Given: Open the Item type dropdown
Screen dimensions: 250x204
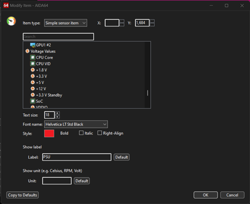Looking at the screenshot, I should click(65, 23).
